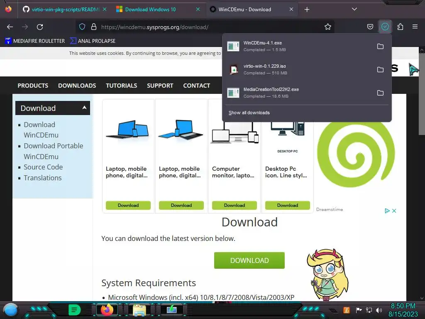Download the Desktop Pc icon ad image
This screenshot has height=319, width=425.
288,205
